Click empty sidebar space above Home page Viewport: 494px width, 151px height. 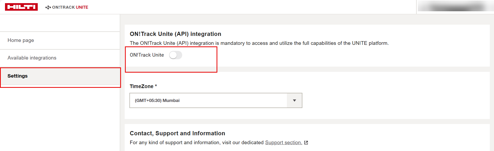pos(60,23)
